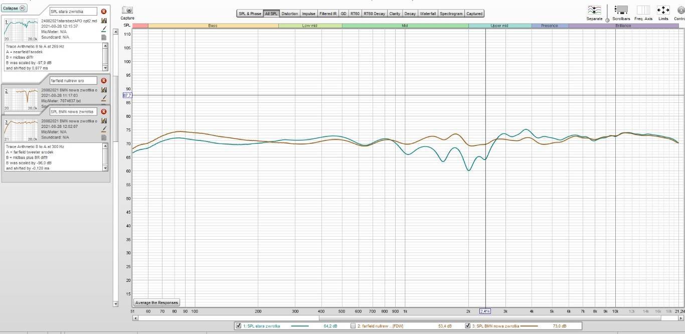The width and height of the screenshot is (685, 334).
Task: Collapse the measurements panel
Action: point(15,9)
